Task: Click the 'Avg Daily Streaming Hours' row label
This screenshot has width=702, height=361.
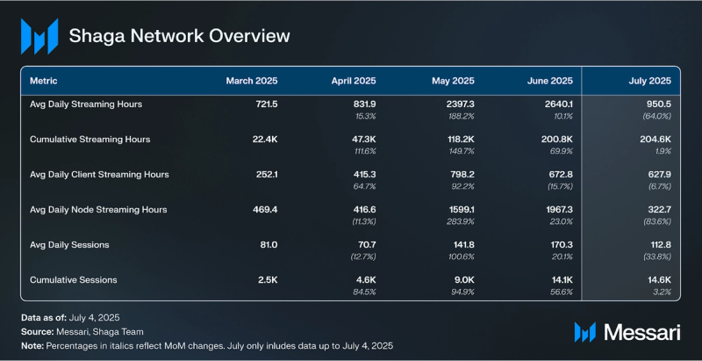Action: [86, 105]
